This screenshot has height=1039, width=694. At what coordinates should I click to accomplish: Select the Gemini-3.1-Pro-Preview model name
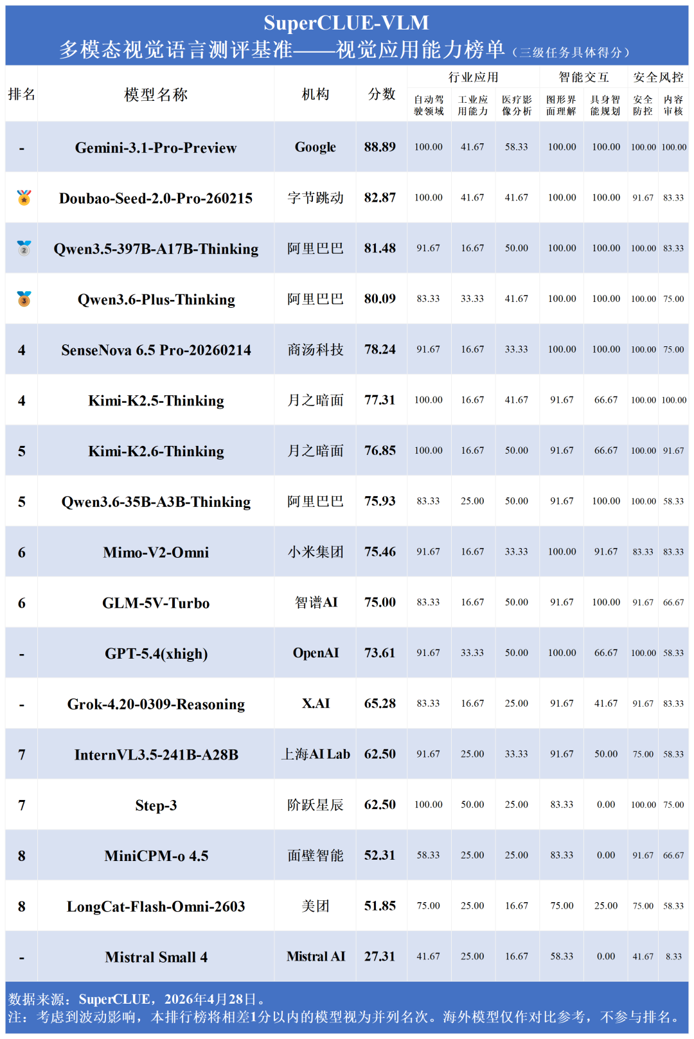click(x=156, y=148)
